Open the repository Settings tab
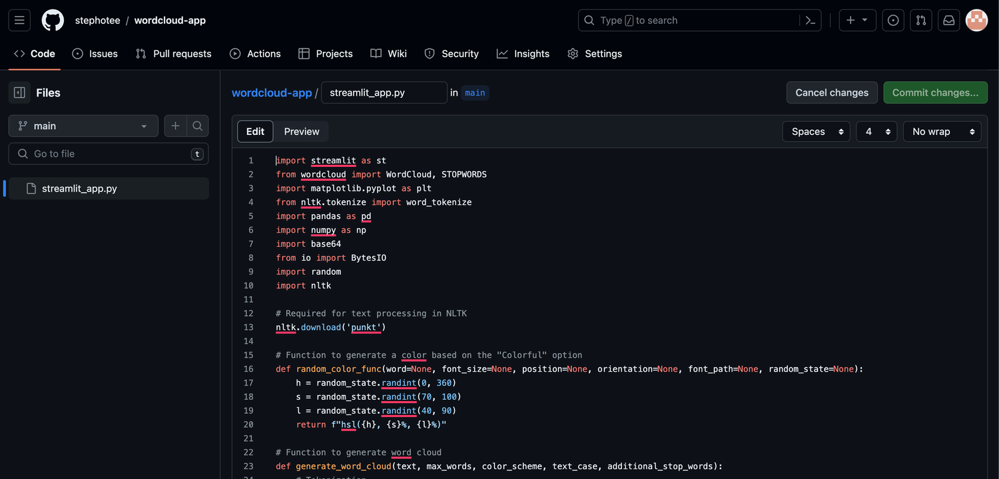 [595, 54]
